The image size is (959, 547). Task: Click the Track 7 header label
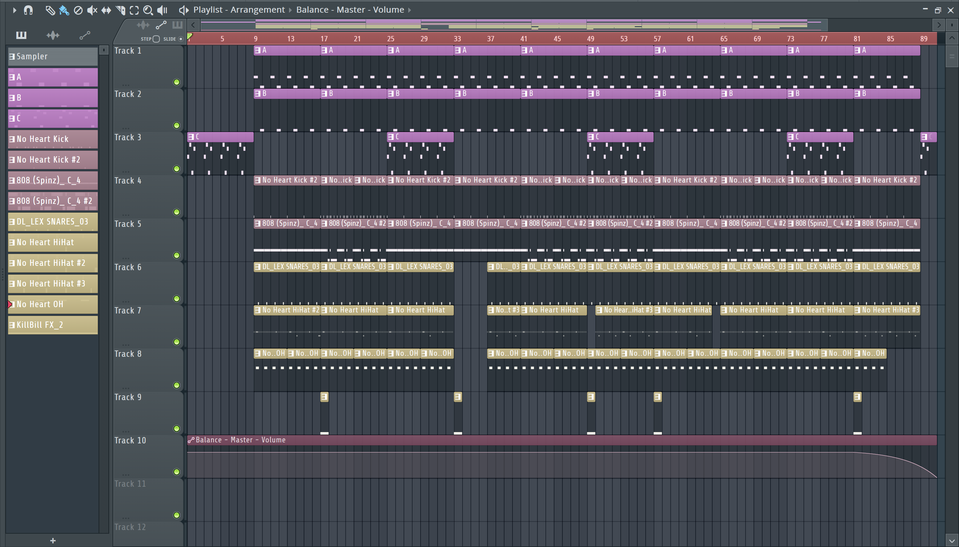click(128, 311)
